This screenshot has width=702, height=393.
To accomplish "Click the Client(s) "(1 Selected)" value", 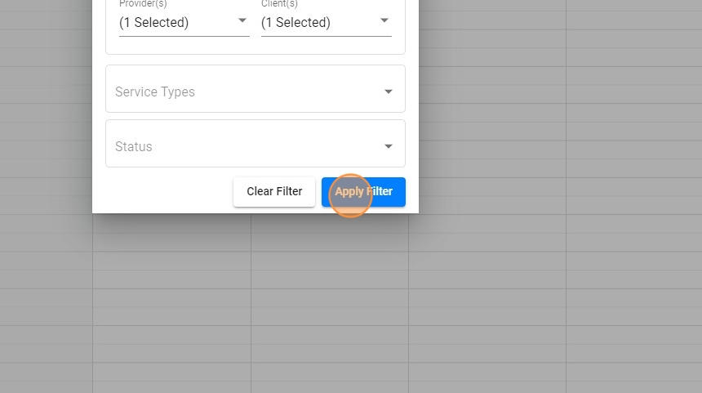I will click(x=296, y=23).
